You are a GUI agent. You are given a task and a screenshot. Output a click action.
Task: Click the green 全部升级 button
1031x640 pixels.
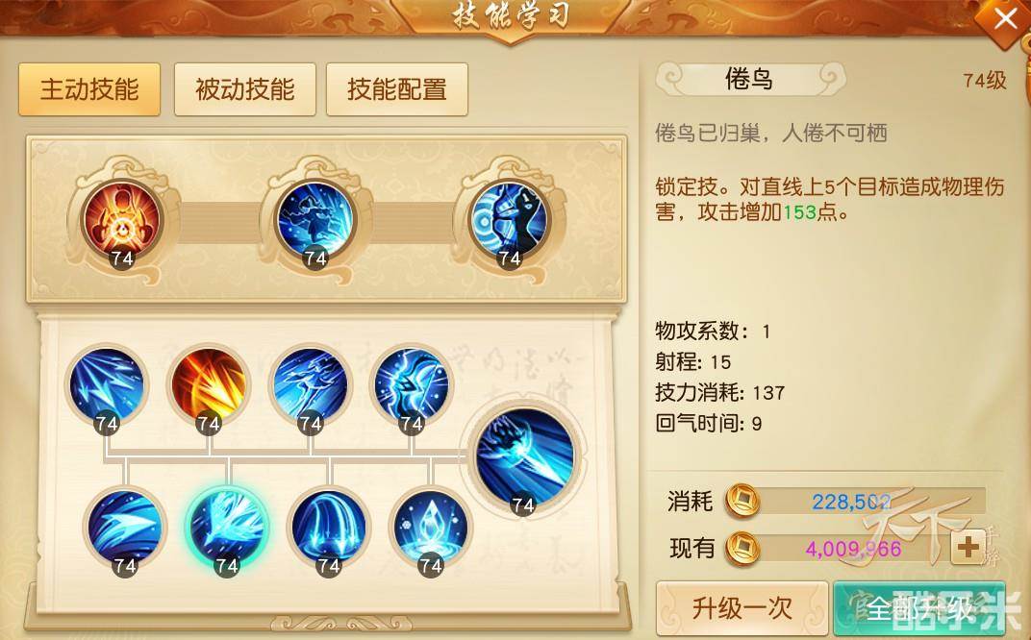[x=919, y=608]
